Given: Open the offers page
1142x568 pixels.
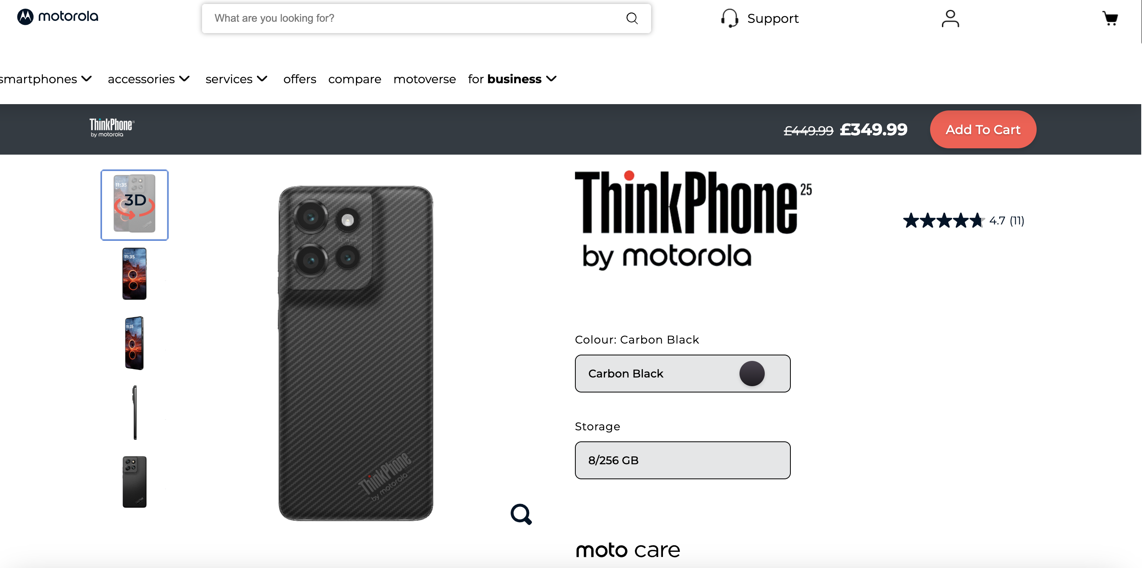Looking at the screenshot, I should click(x=300, y=79).
